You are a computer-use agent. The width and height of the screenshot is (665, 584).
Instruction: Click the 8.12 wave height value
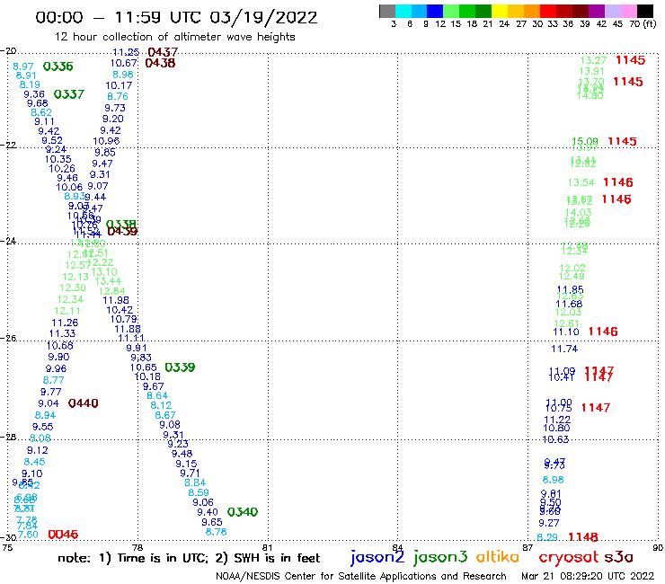click(x=161, y=405)
